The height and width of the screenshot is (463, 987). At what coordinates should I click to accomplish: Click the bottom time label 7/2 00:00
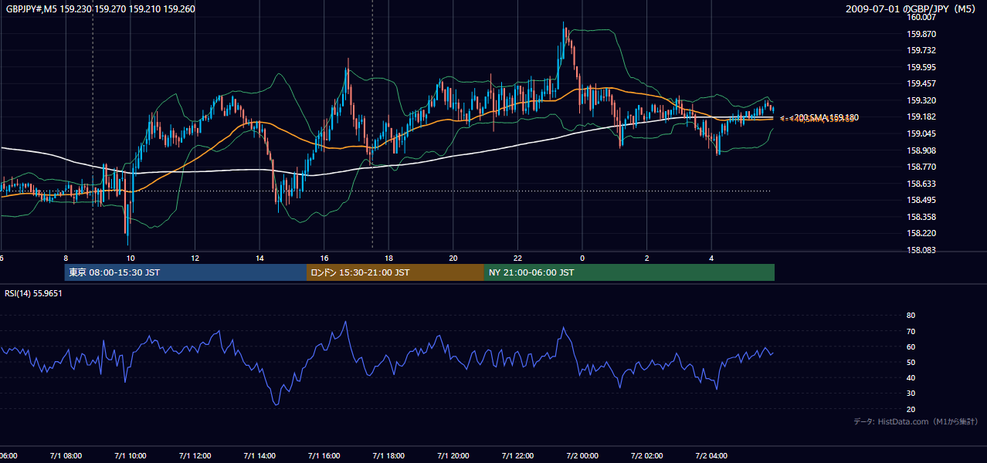582,456
